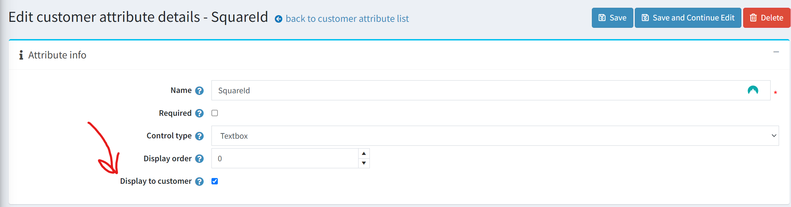Screen dimensions: 791x207
Task: Click the Control type dropdown chevron
Action: tap(774, 136)
